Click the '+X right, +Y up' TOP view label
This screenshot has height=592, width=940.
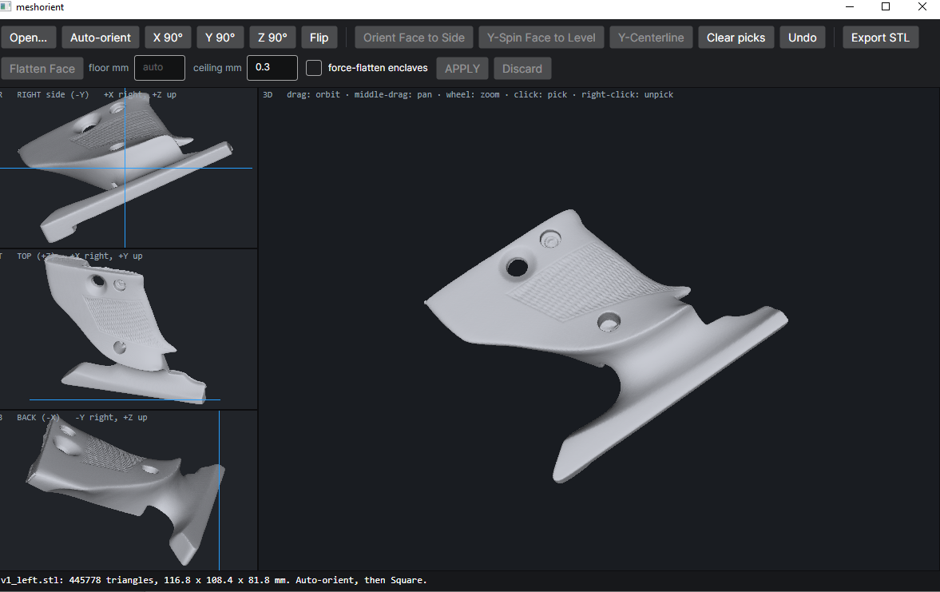[x=106, y=256]
